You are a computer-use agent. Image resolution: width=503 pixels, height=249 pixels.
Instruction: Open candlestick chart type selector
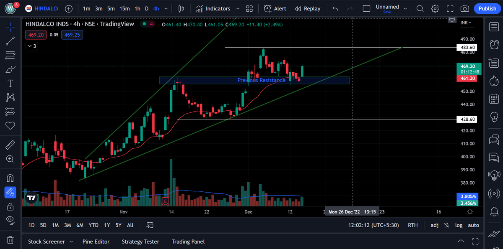click(x=181, y=8)
